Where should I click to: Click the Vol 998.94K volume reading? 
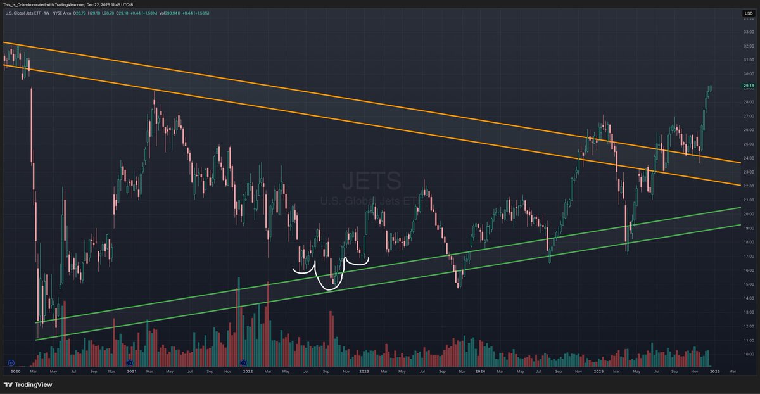pyautogui.click(x=170, y=13)
